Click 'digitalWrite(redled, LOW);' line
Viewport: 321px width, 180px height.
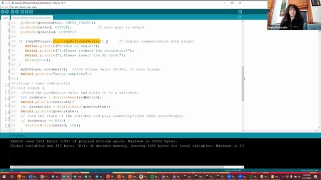pyautogui.click(x=53, y=125)
